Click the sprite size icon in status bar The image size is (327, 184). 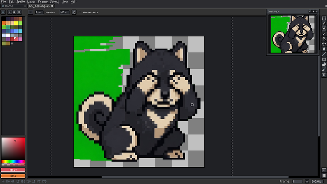[x=18, y=181]
